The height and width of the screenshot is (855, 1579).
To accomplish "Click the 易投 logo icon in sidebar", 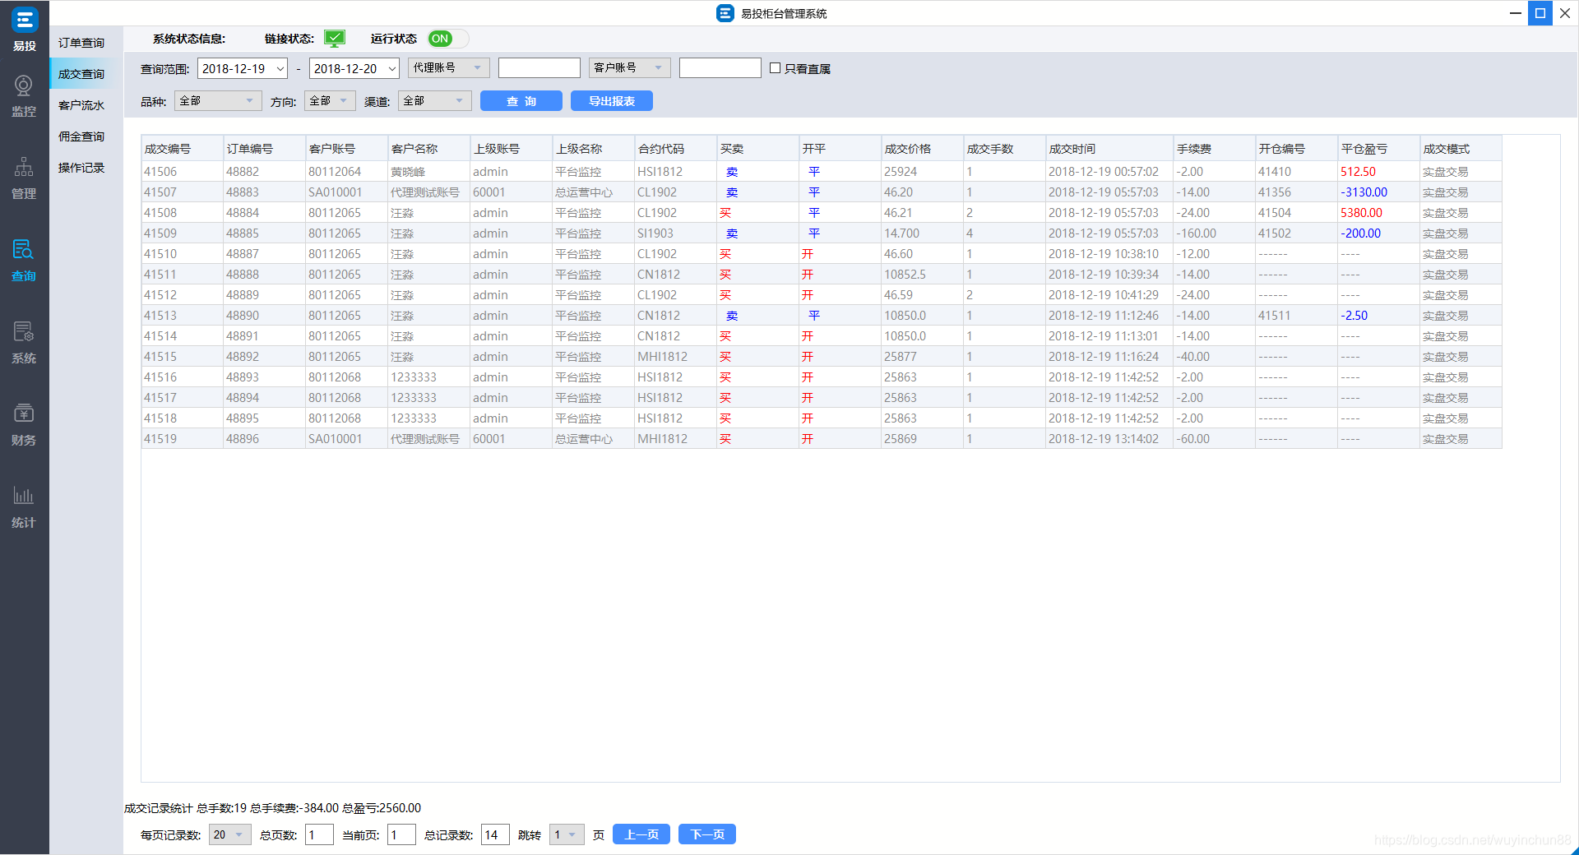I will click(24, 20).
